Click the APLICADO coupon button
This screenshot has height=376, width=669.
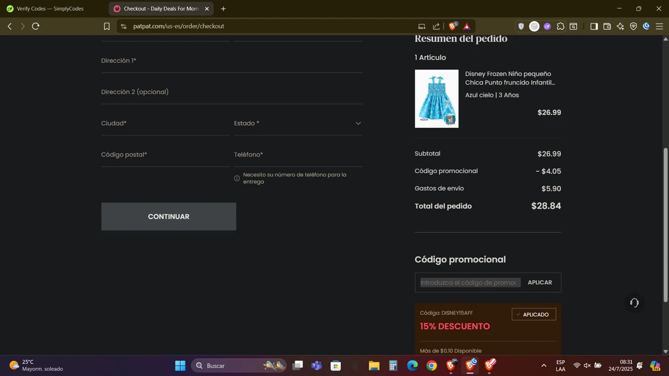(x=534, y=315)
